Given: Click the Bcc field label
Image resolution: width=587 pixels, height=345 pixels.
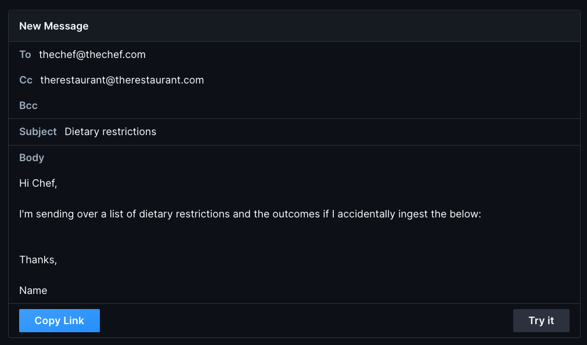Looking at the screenshot, I should click(x=28, y=106).
